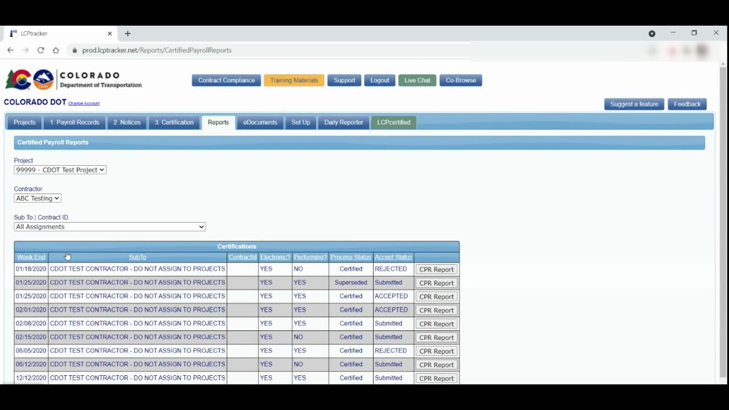Viewport: 729px width, 410px height.
Task: Start a Live Chat
Action: click(x=417, y=80)
